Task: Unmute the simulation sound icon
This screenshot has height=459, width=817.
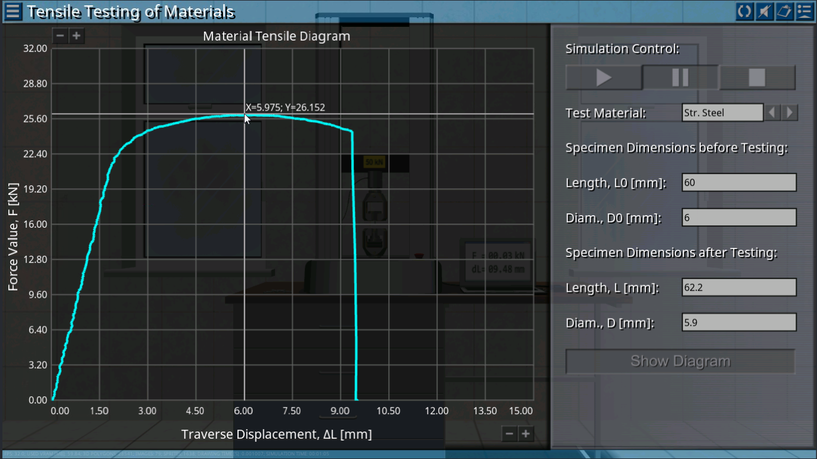Action: point(764,11)
